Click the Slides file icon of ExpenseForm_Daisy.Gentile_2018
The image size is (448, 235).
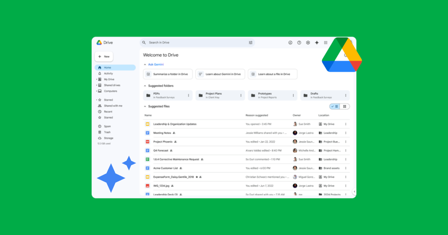point(147,177)
